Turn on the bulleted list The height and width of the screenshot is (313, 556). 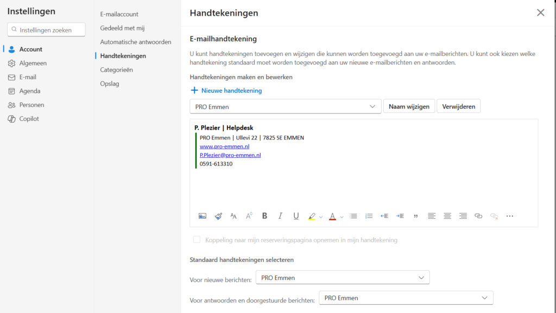coord(353,216)
